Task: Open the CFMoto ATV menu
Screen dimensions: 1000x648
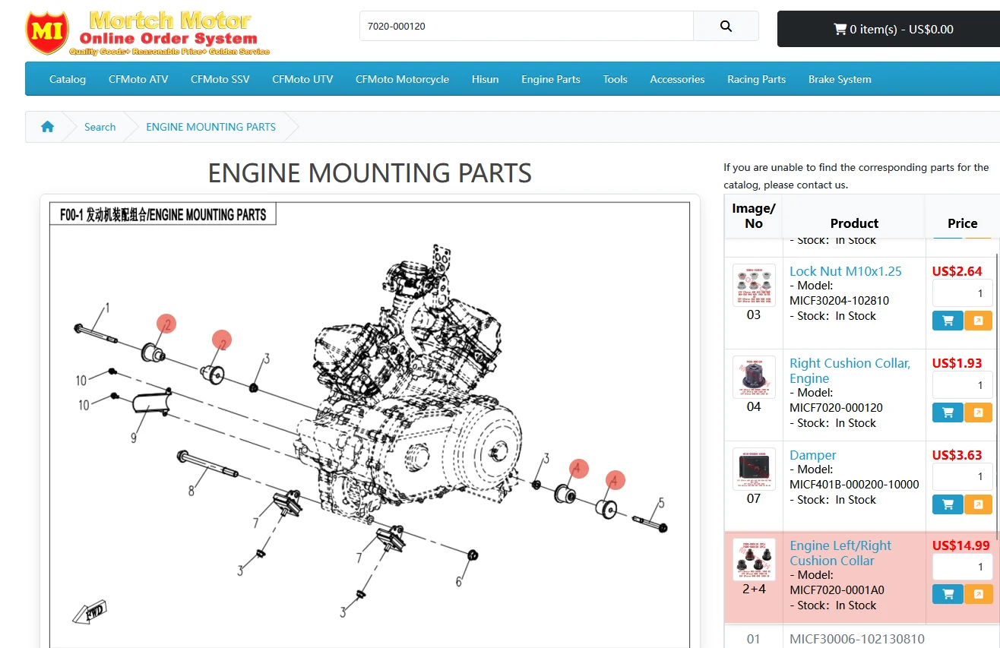Action: pos(138,79)
